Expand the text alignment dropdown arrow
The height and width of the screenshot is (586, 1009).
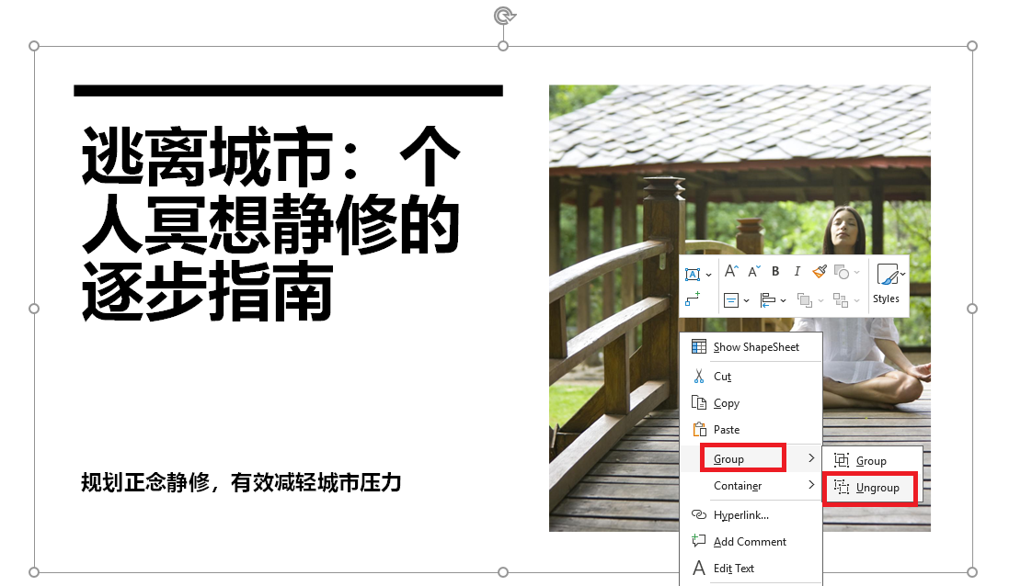point(747,300)
